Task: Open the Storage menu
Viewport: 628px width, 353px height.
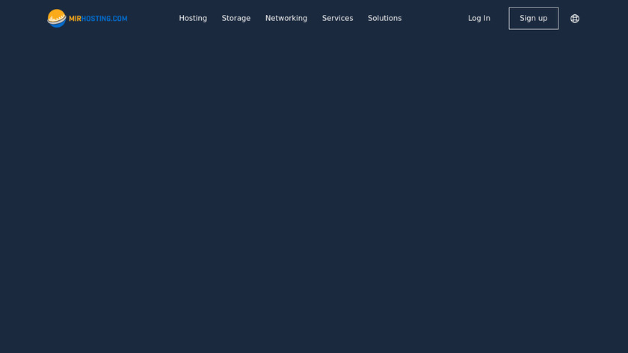Action: click(x=236, y=19)
